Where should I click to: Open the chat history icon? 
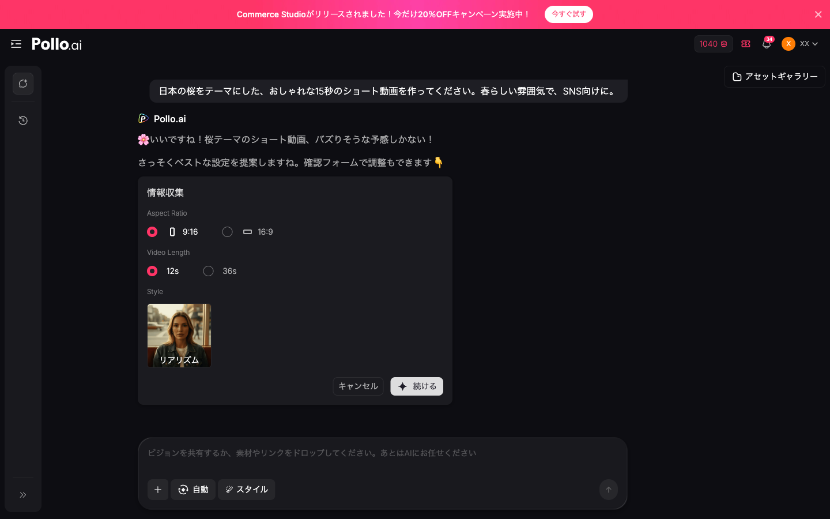click(x=23, y=121)
